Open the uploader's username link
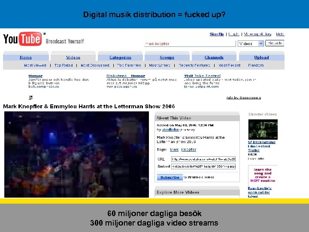The height and width of the screenshot is (232, 309). point(170,130)
